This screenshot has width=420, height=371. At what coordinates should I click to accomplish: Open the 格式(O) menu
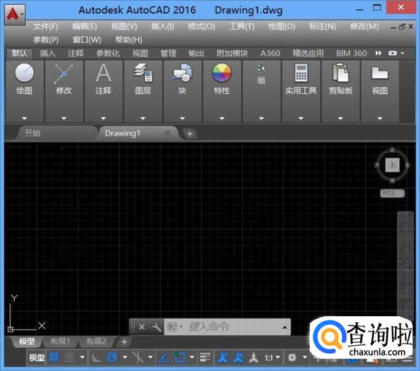click(201, 26)
